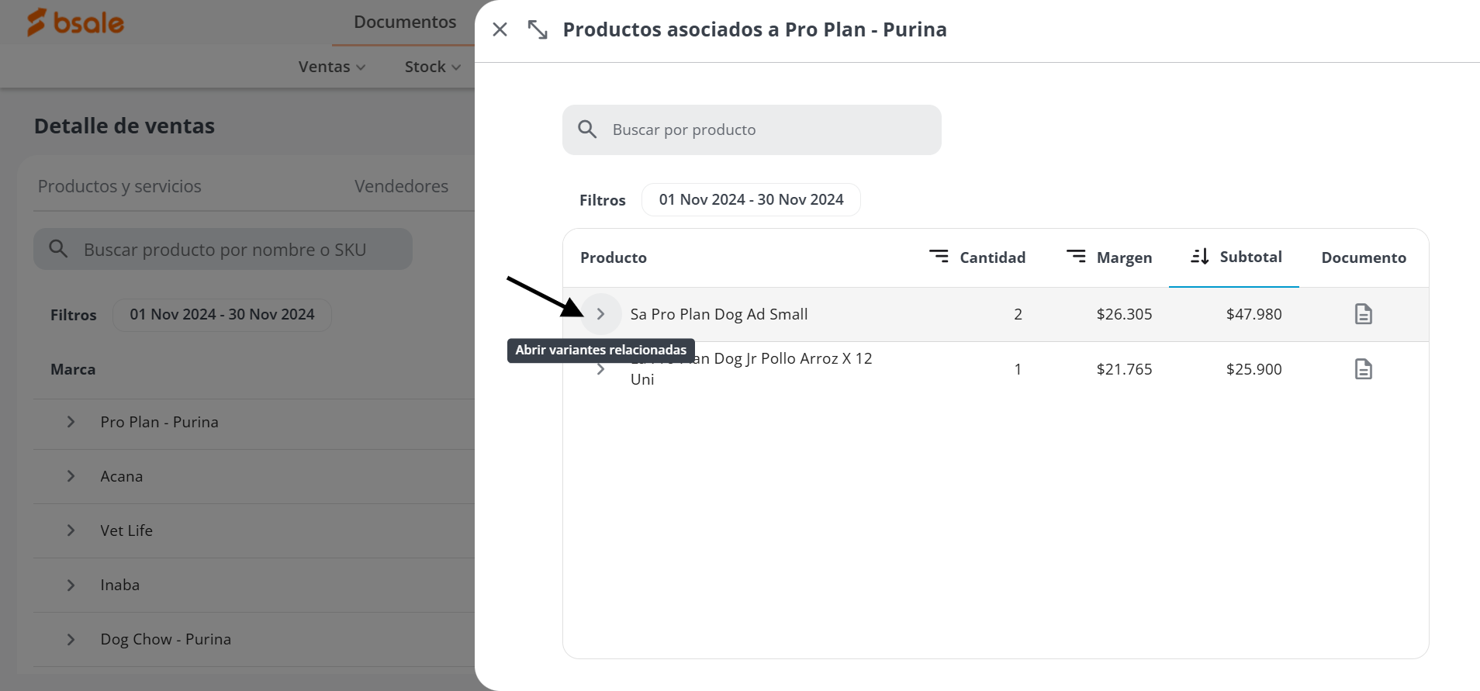The height and width of the screenshot is (691, 1480).
Task: Select the Inaba brand name
Action: click(x=120, y=585)
